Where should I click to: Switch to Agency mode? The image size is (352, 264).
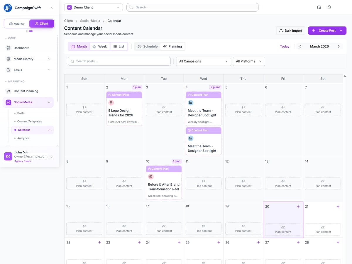tap(17, 23)
